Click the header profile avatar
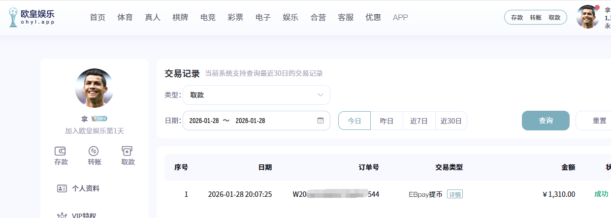The image size is (611, 218). point(587,17)
